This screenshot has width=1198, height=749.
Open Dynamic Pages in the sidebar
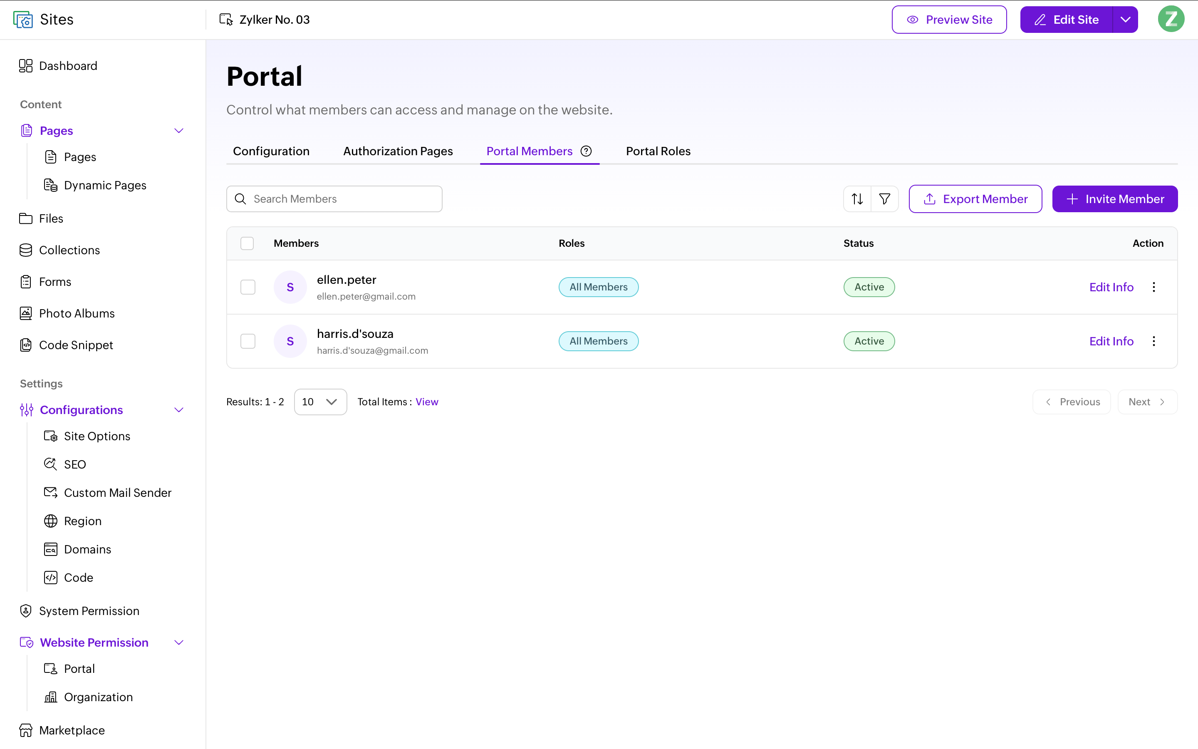click(x=95, y=185)
